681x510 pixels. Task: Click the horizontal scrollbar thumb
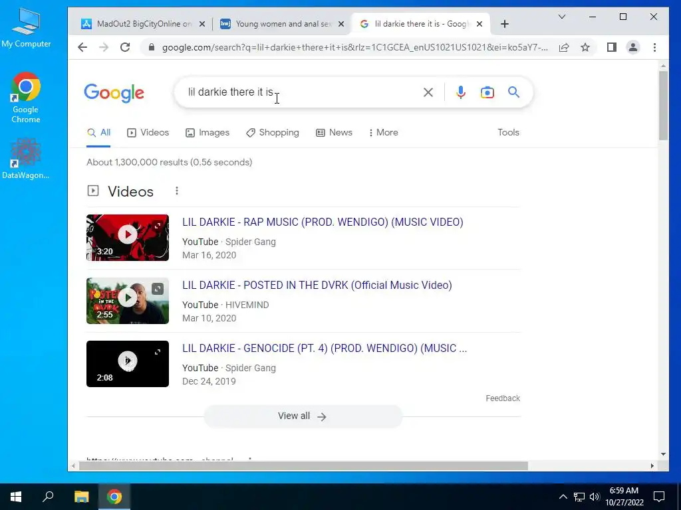(303, 466)
